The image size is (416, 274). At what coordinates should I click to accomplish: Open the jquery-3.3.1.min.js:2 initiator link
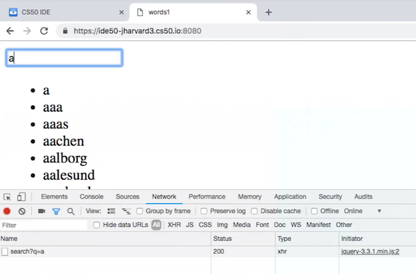click(x=370, y=251)
